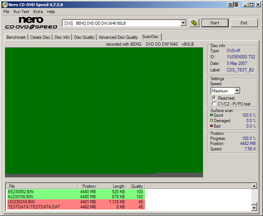Click the yellow Damaged legend swatch
This screenshot has width=263, height=216.
click(211, 120)
